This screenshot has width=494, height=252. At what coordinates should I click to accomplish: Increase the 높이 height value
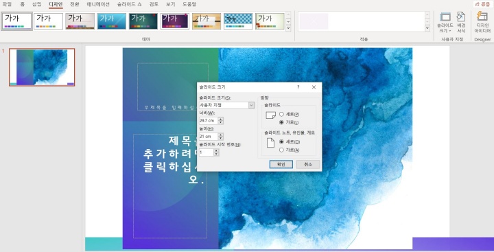(220, 135)
